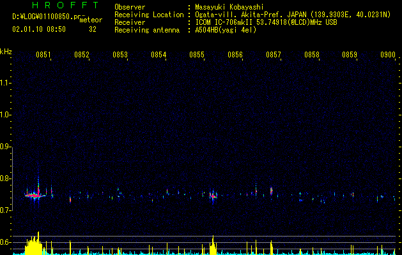This screenshot has height=255, width=402.
Task: Click the kHz axis unit label
Action: (x=6, y=52)
